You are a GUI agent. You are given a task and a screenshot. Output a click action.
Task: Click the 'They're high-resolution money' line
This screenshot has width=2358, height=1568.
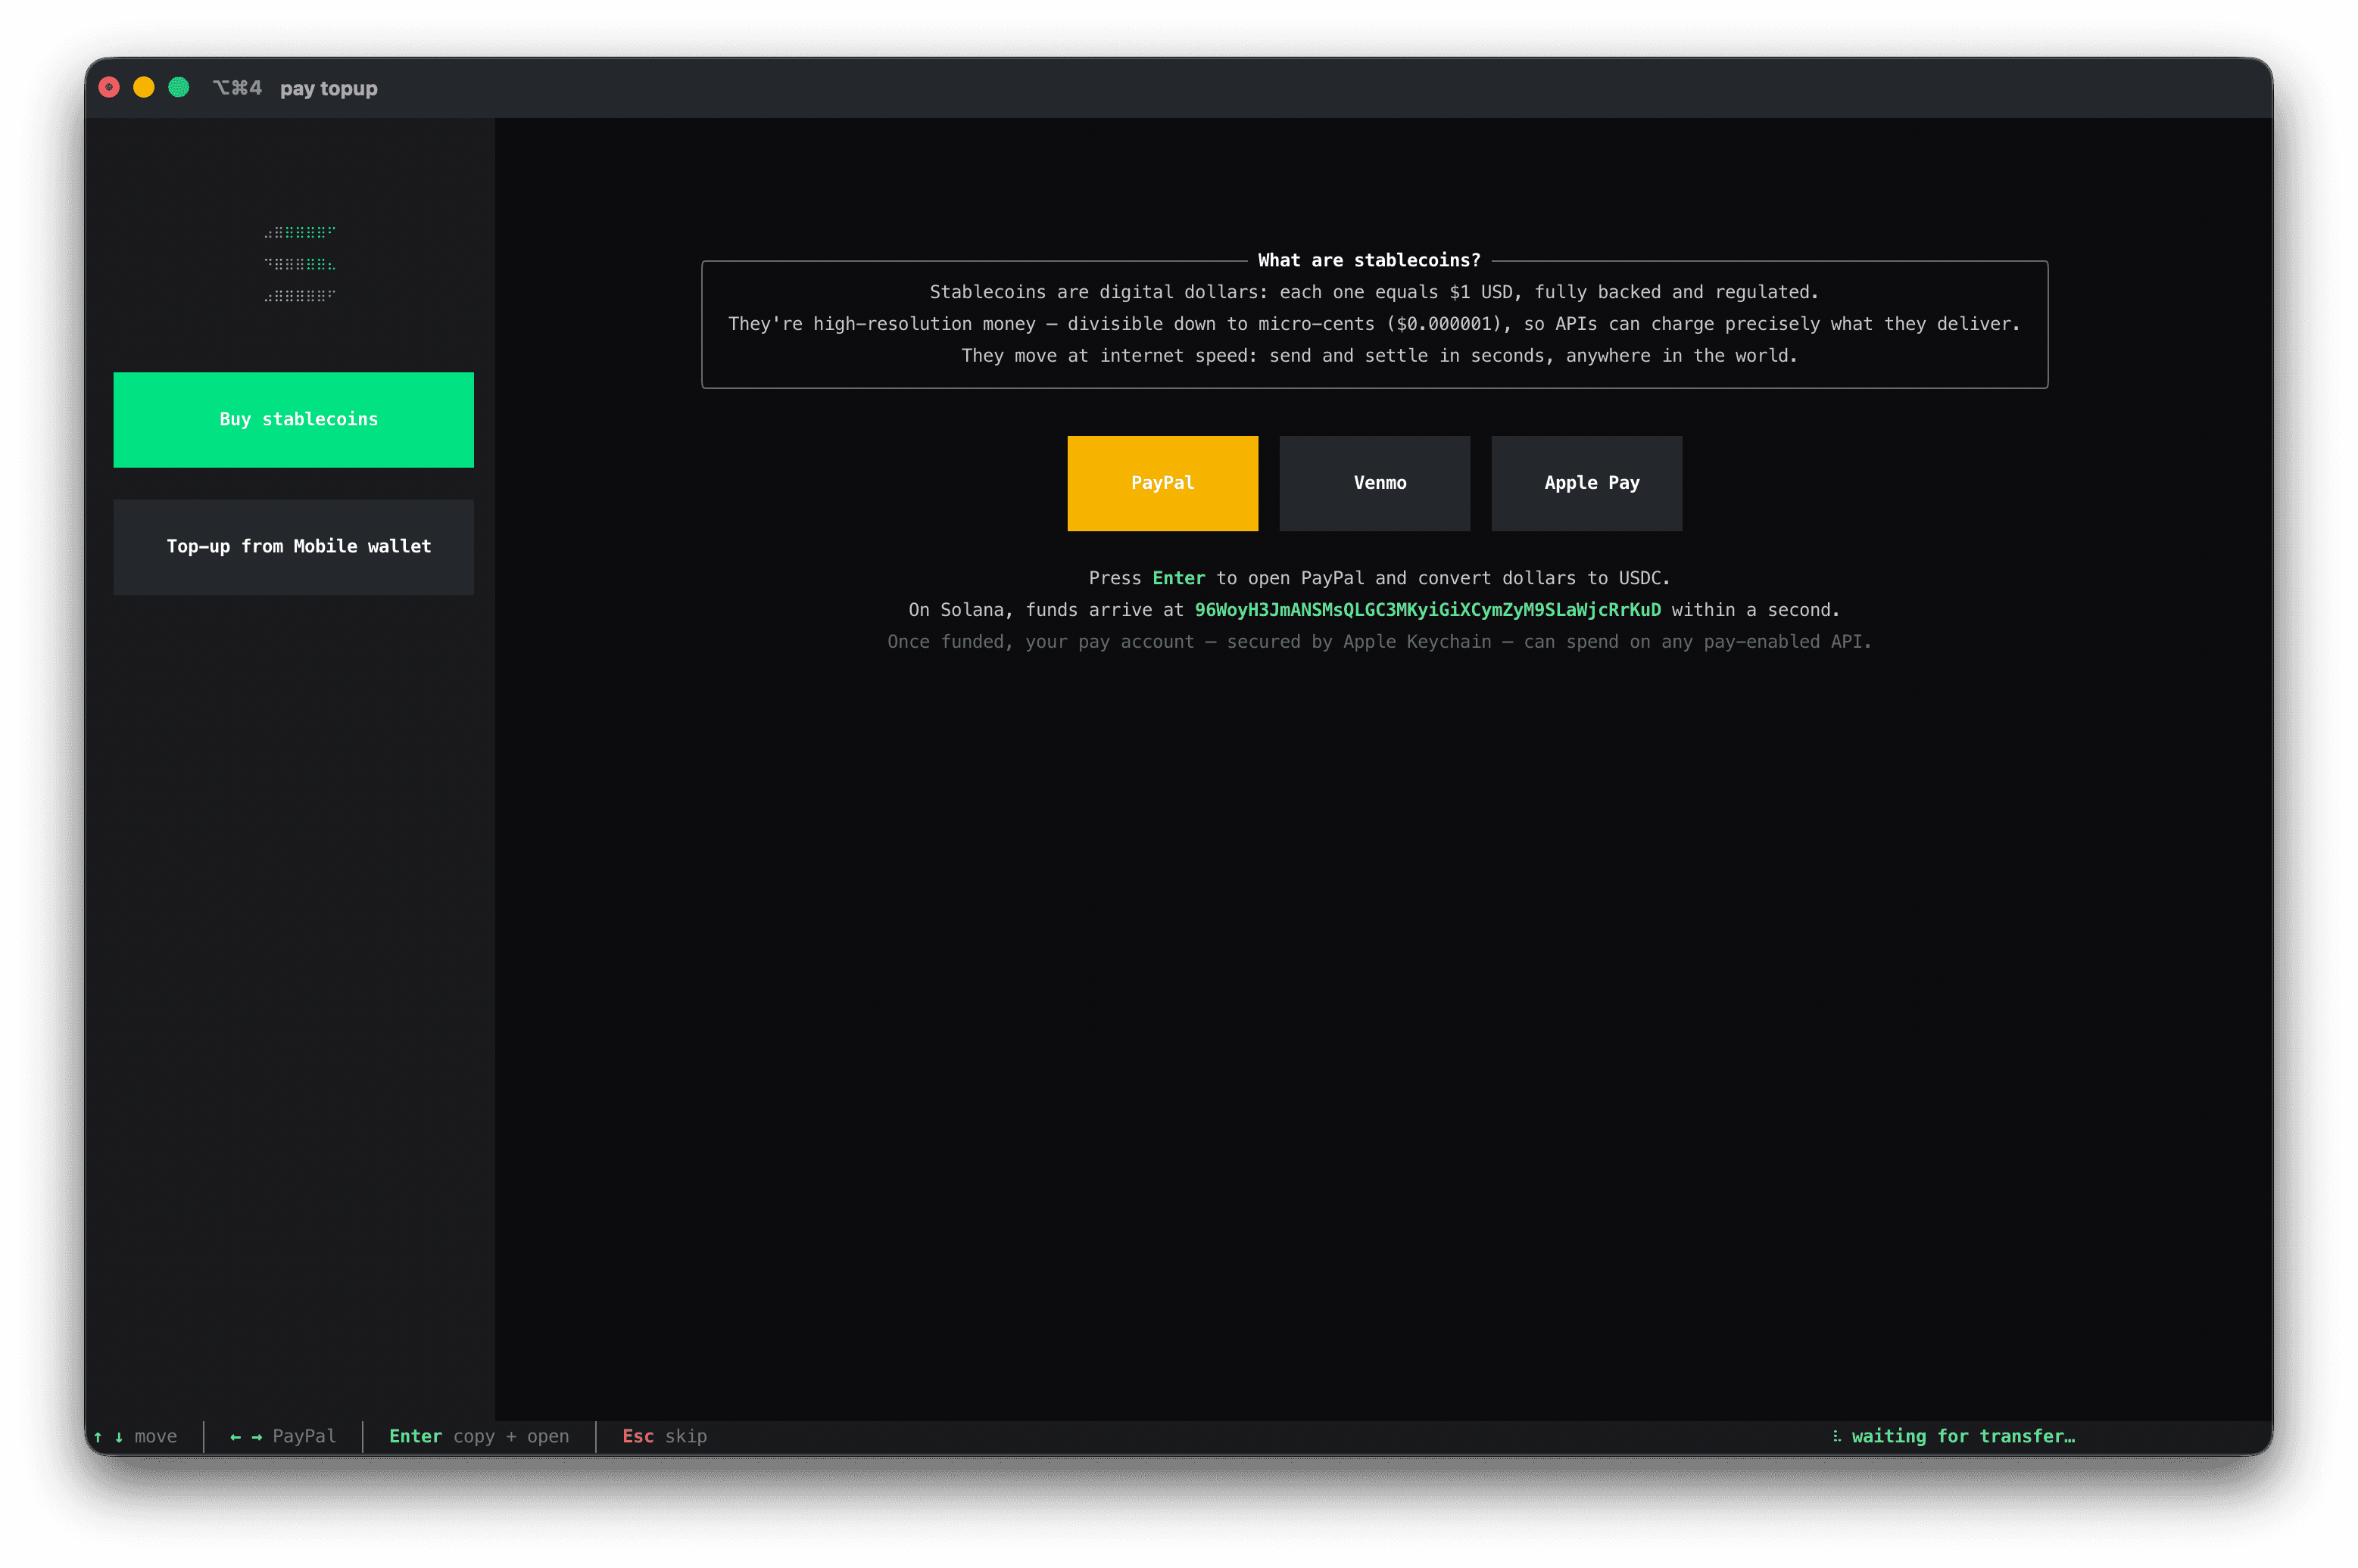pyautogui.click(x=1374, y=323)
